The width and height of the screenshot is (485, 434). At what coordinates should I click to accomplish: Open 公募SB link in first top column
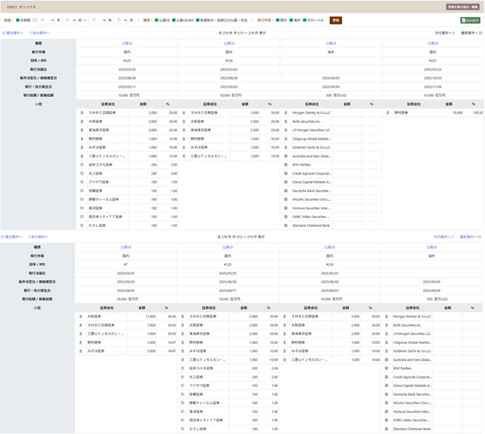tap(126, 43)
